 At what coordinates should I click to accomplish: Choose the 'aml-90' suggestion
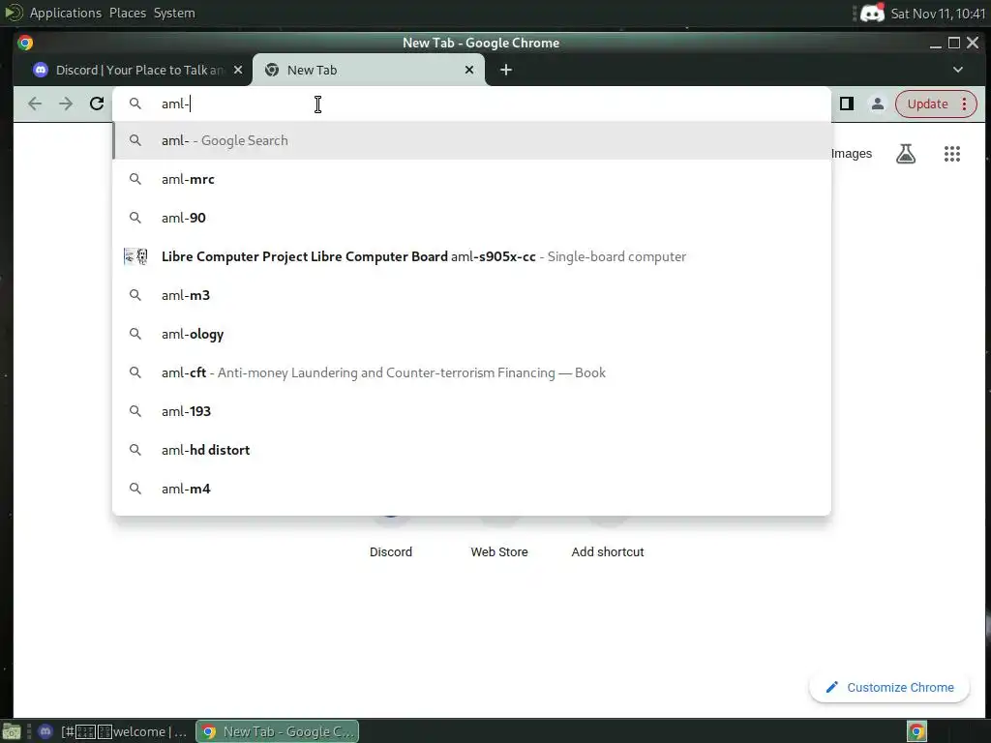coord(471,218)
